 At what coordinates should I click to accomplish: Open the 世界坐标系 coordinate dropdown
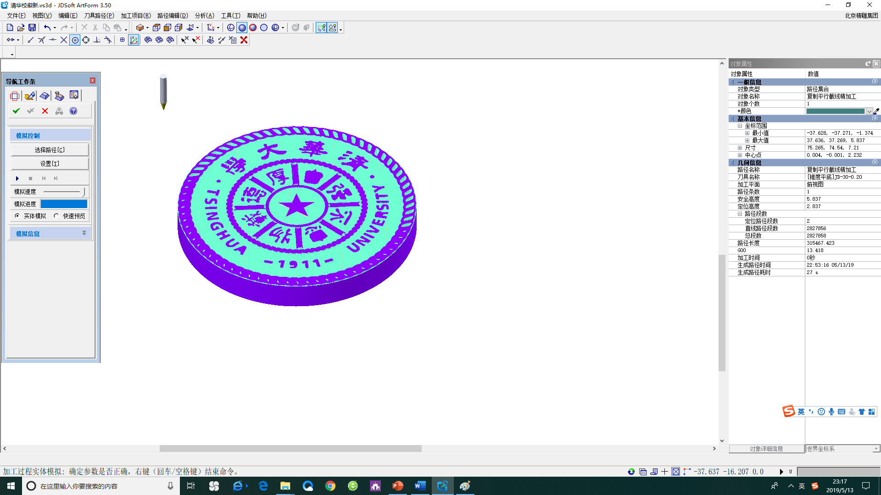point(876,449)
